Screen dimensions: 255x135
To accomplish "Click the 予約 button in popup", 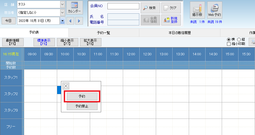I will (x=82, y=96).
